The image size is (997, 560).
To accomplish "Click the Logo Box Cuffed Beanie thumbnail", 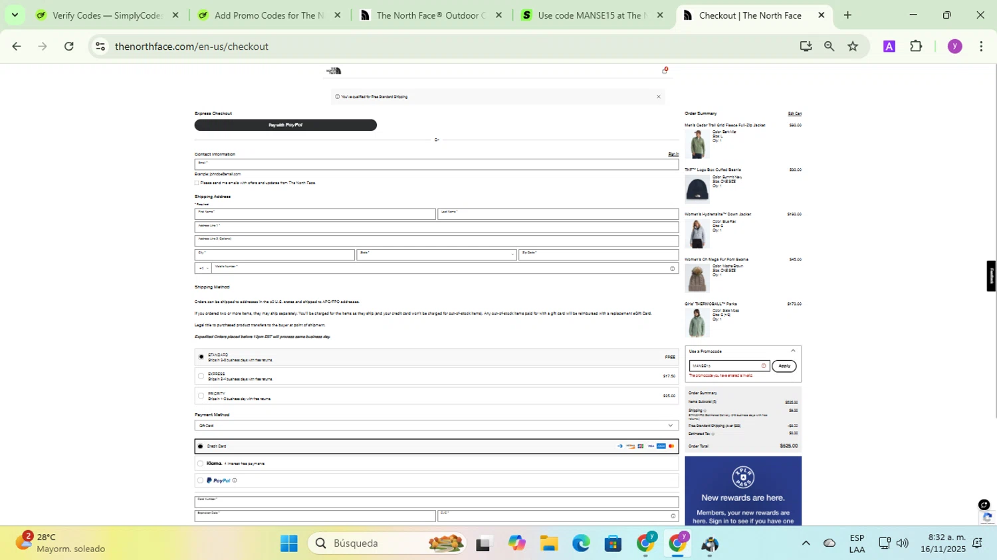I will pyautogui.click(x=697, y=189).
